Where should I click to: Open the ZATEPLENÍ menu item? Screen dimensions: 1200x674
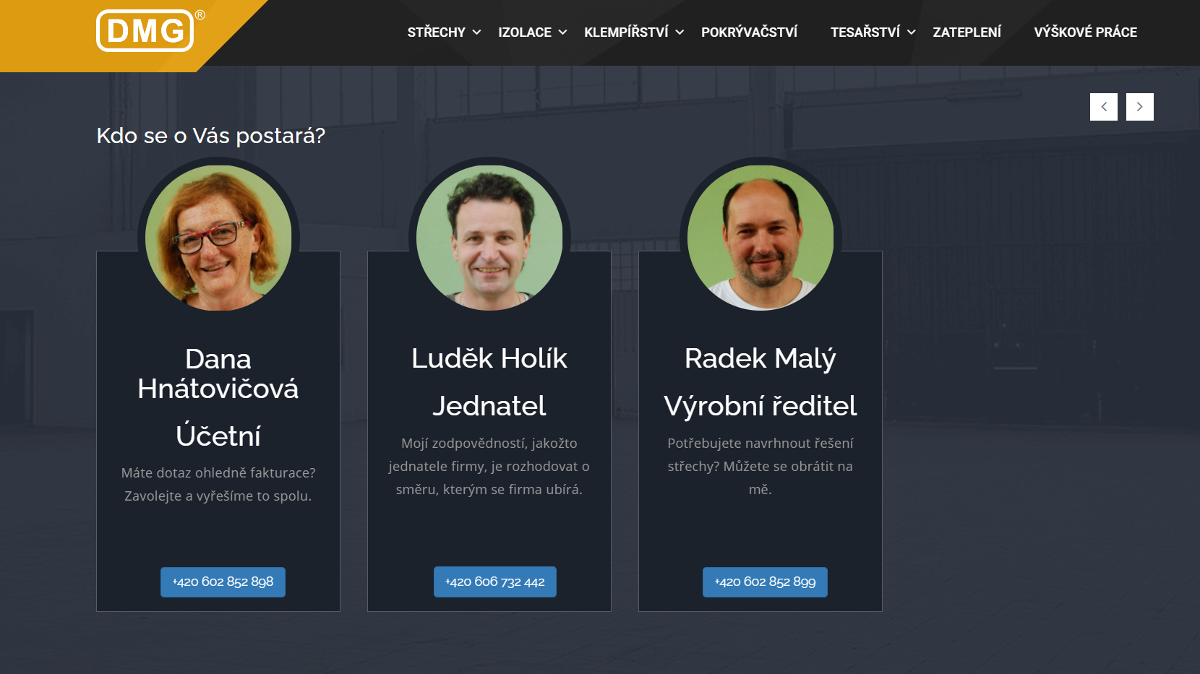(x=967, y=33)
